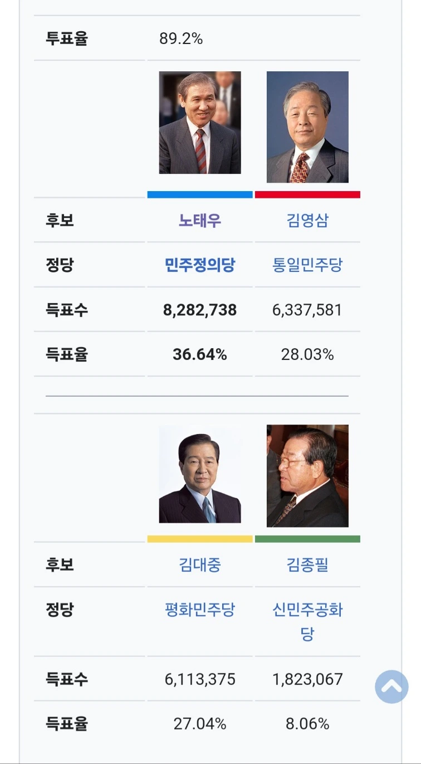
Task: Select the 8,282,738 vote count cell
Action: [200, 310]
